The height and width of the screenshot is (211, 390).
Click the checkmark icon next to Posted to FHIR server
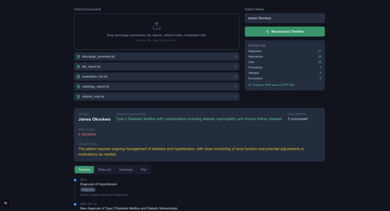(x=250, y=85)
